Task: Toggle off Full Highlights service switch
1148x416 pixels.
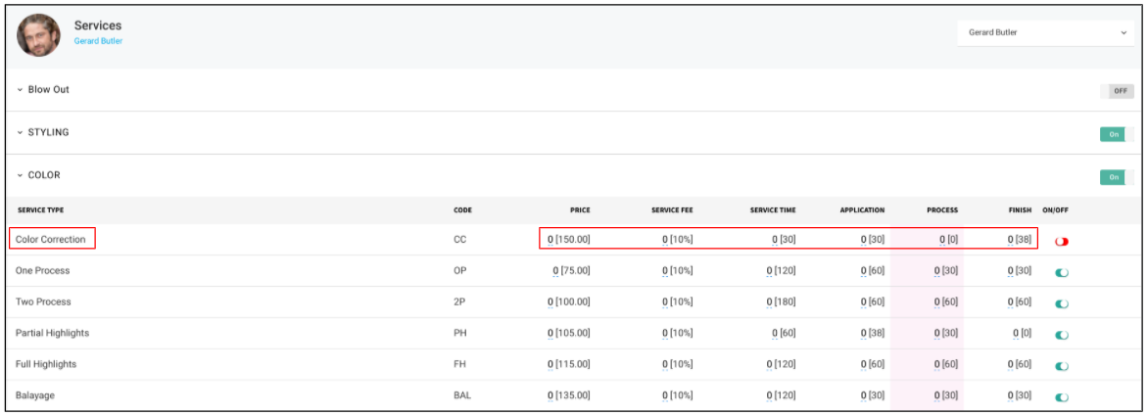Action: click(x=1062, y=365)
